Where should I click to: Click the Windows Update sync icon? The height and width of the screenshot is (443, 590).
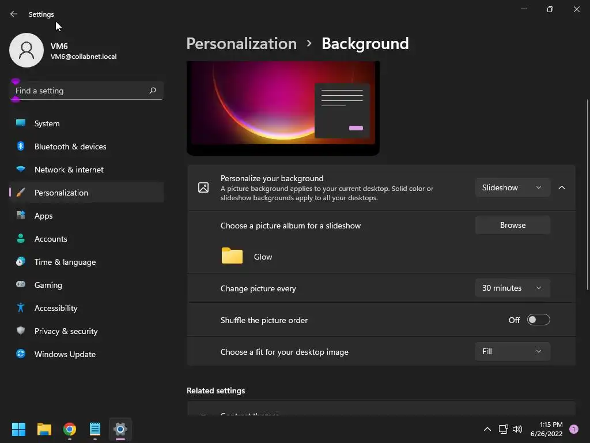tap(21, 354)
